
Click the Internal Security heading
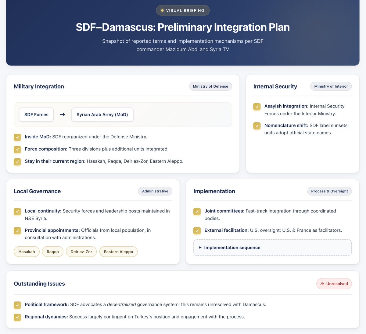tap(275, 86)
